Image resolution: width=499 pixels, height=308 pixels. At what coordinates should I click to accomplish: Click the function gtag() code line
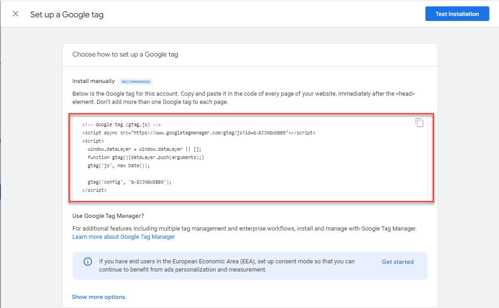[145, 157]
